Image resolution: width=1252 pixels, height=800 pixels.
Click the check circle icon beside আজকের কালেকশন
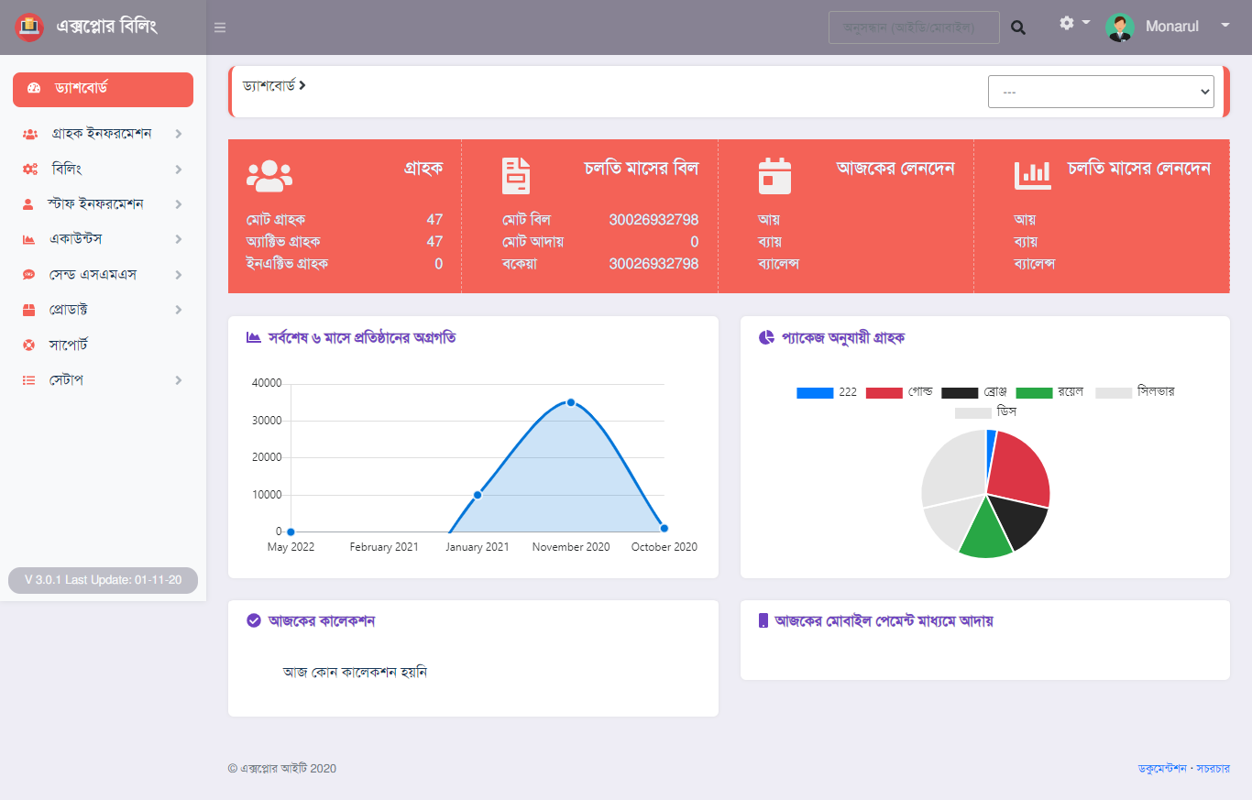[x=254, y=620]
